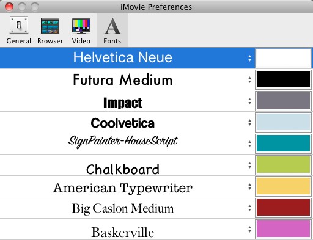This screenshot has width=313, height=240.
Task: Click the General tab label
Action: (x=19, y=41)
